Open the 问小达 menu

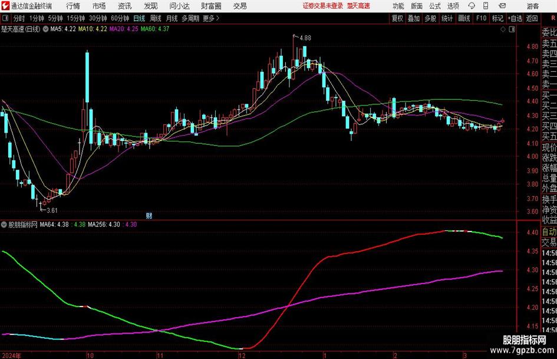point(179,6)
